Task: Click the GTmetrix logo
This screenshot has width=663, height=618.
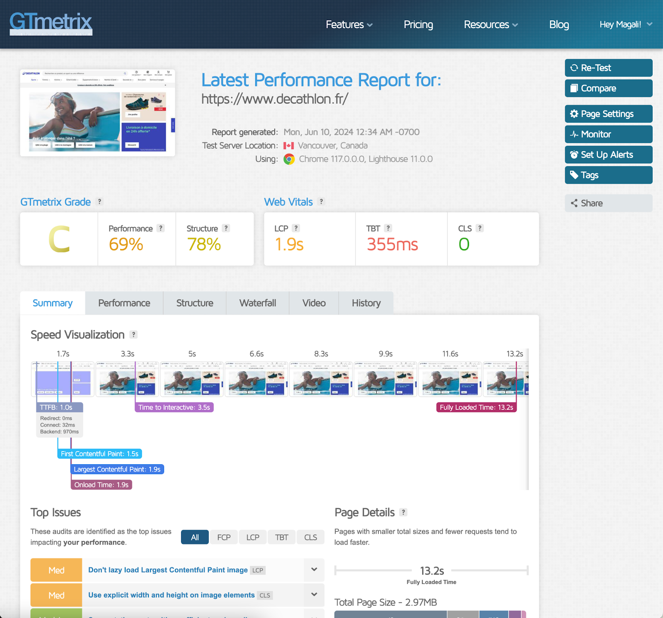Action: pyautogui.click(x=51, y=23)
